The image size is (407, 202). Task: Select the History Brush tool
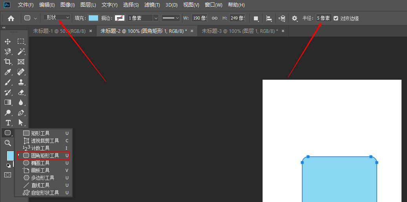point(8,92)
